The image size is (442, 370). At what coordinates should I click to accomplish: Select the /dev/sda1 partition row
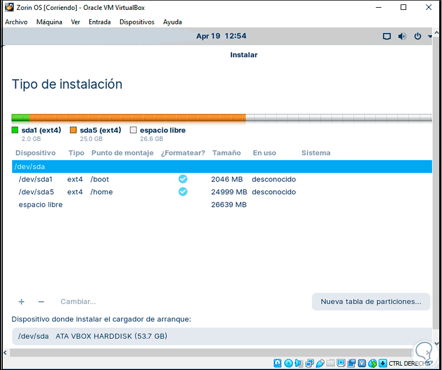click(x=222, y=179)
